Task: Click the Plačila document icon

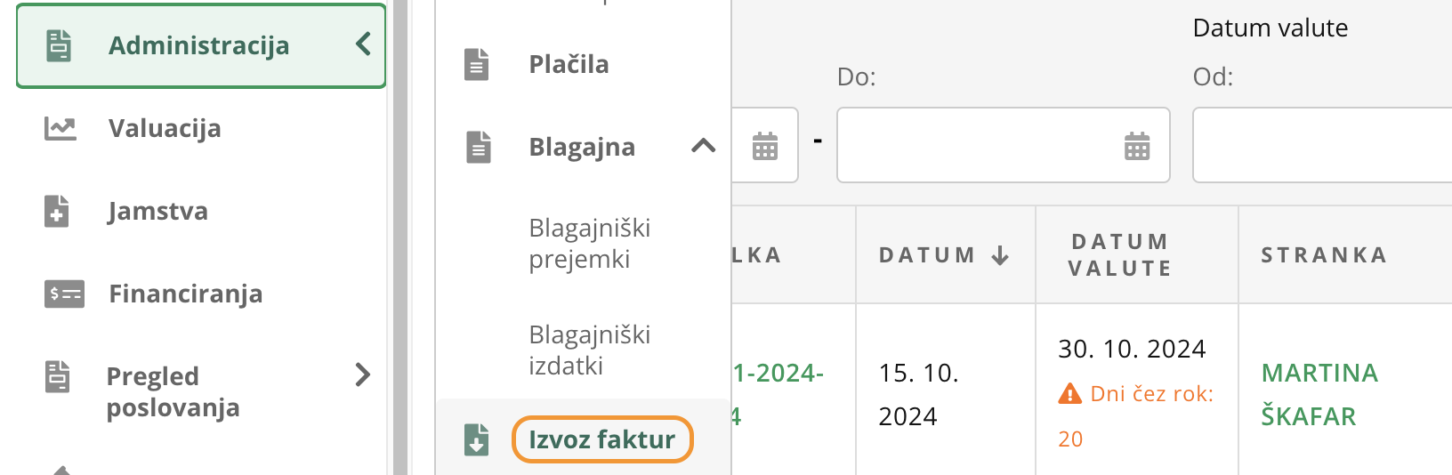Action: [x=477, y=64]
